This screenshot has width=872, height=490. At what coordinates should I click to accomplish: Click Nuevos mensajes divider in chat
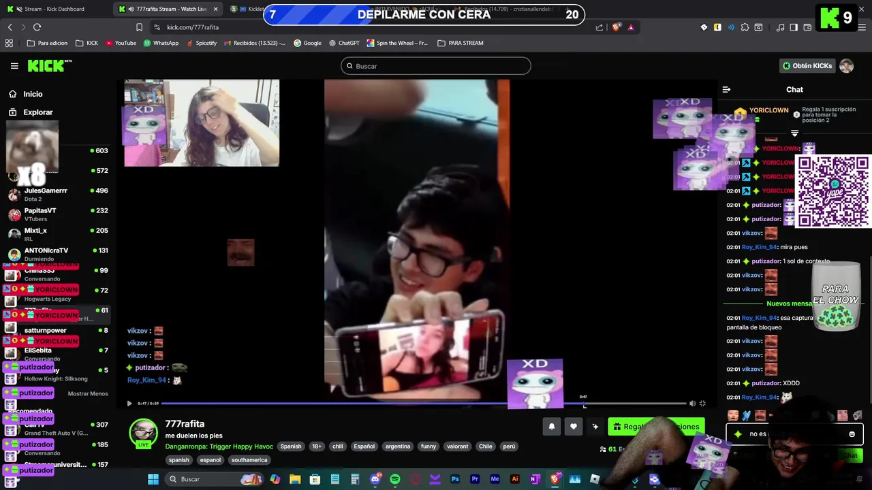point(789,304)
